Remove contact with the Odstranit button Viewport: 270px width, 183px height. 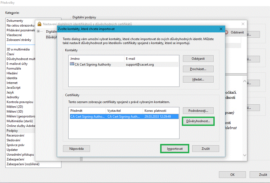coord(198,59)
